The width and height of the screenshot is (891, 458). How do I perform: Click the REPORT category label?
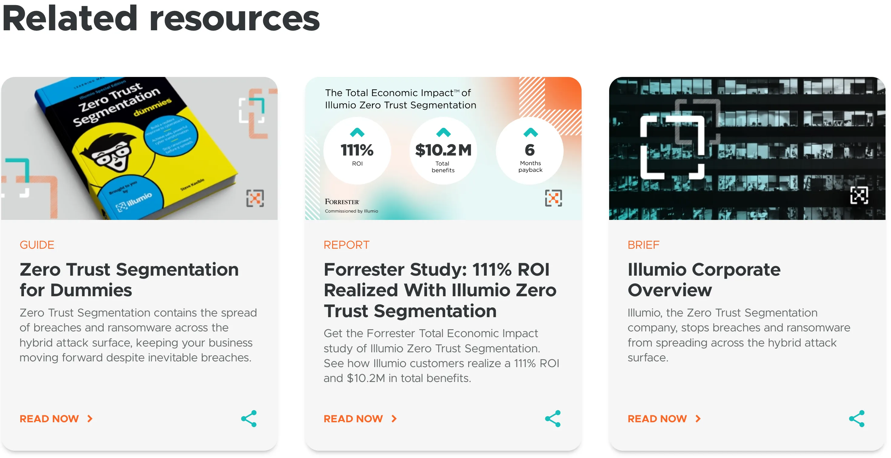347,245
